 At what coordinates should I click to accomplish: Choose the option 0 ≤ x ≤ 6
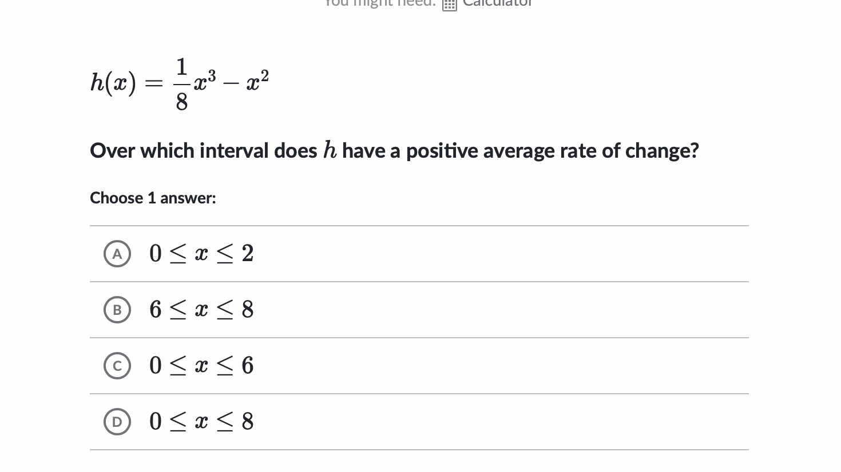coord(201,366)
